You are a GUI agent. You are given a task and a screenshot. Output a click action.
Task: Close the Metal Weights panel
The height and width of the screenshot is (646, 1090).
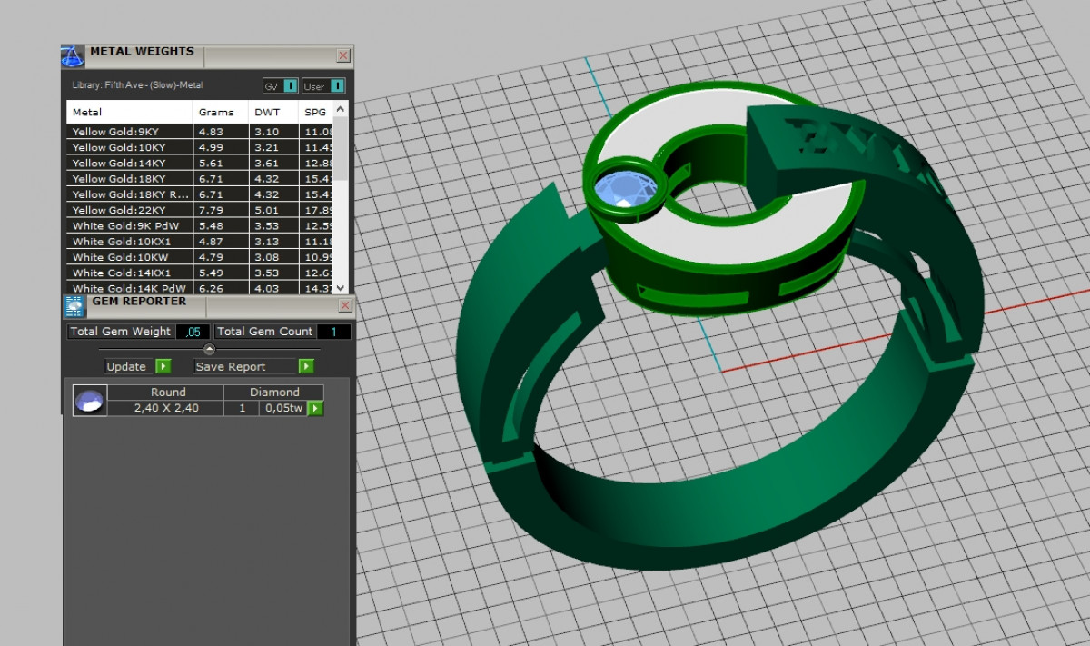click(343, 55)
